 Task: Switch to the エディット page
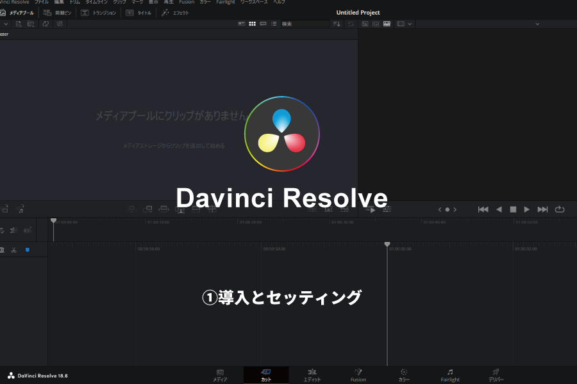[312, 376]
